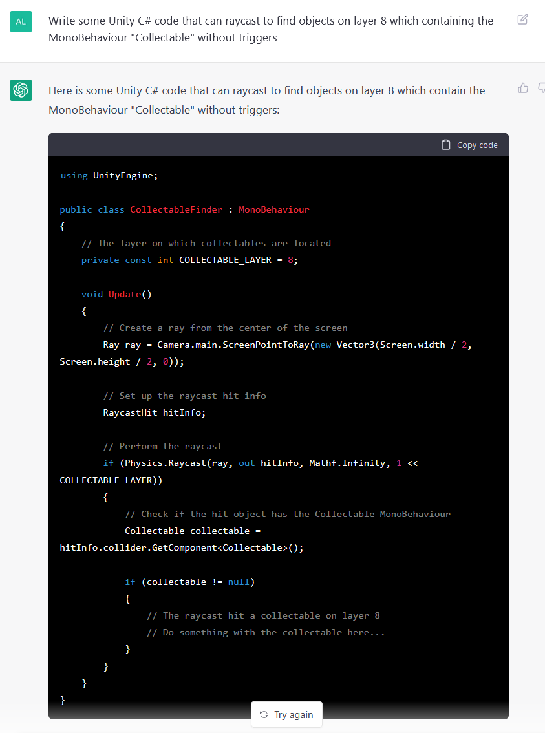Click the 'hitInfo.collider.GetComponent<Collectable>();' line
This screenshot has height=733, width=545.
click(182, 547)
